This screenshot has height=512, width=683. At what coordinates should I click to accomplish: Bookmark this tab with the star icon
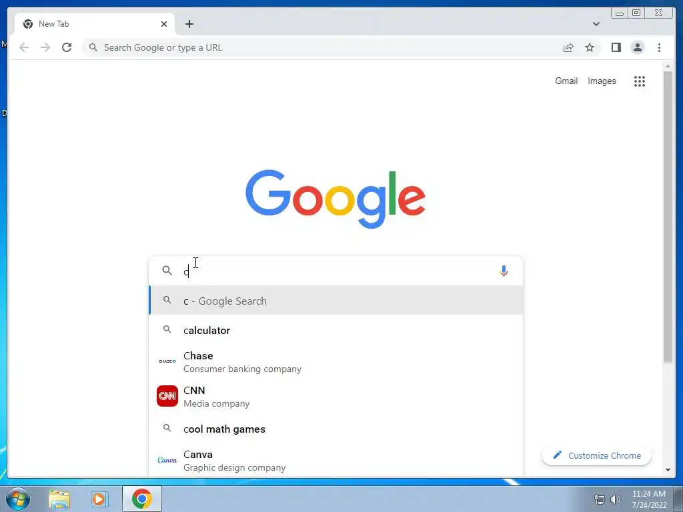tap(590, 47)
